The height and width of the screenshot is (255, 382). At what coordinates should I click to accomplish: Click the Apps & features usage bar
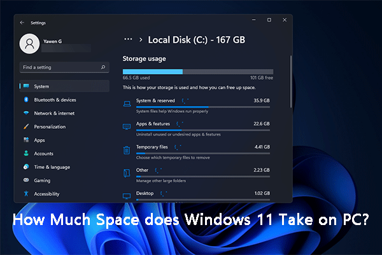(x=203, y=130)
